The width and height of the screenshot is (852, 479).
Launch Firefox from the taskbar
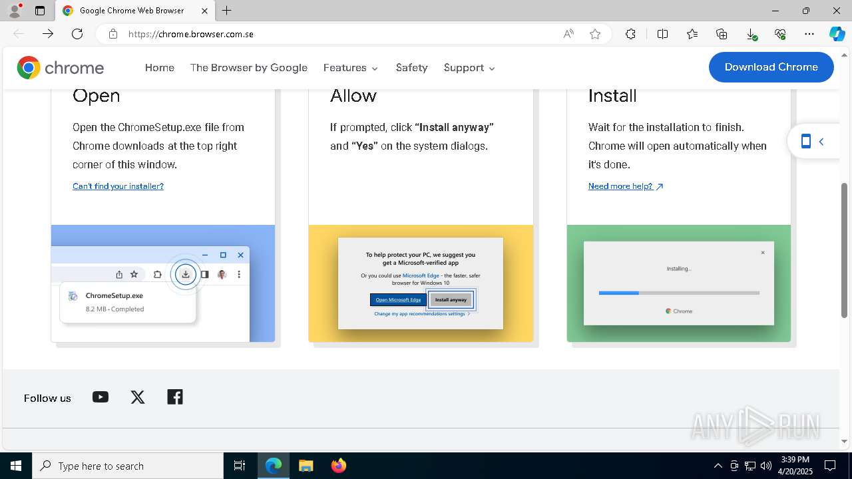click(x=339, y=466)
